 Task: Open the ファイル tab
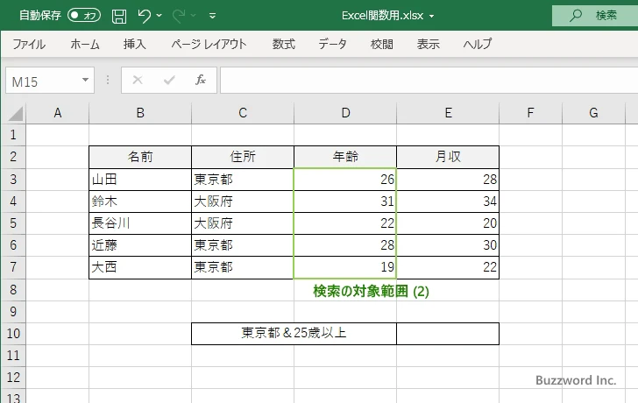click(x=29, y=44)
